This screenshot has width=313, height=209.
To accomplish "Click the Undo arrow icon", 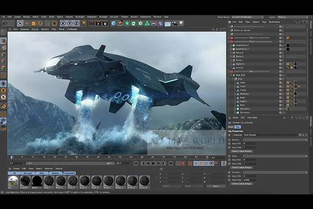I will click(5, 23).
